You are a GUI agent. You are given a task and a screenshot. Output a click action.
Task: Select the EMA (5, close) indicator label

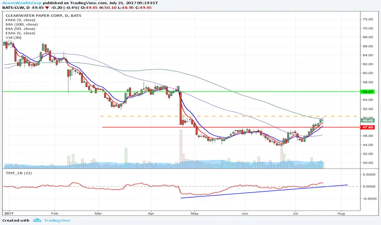[20, 33]
